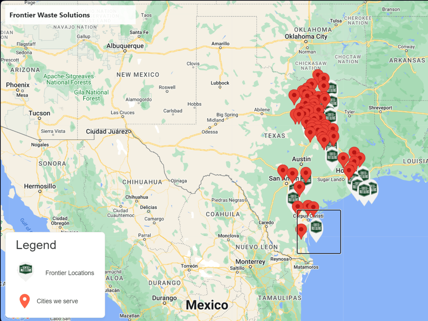Select the Tulsa city label
The image size is (428, 321).
click(336, 21)
